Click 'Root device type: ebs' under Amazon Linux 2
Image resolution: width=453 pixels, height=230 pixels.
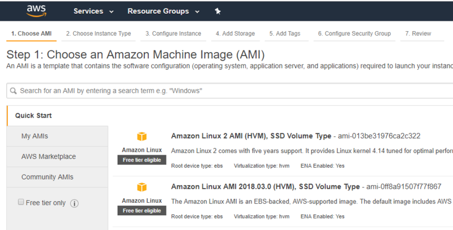[196, 166]
